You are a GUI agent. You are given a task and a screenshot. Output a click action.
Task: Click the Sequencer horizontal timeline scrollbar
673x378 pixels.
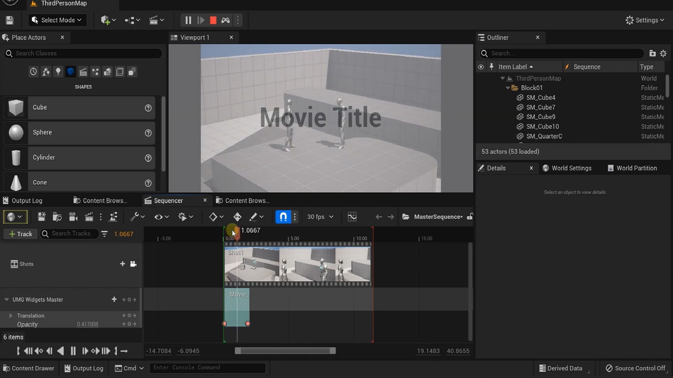coord(285,351)
